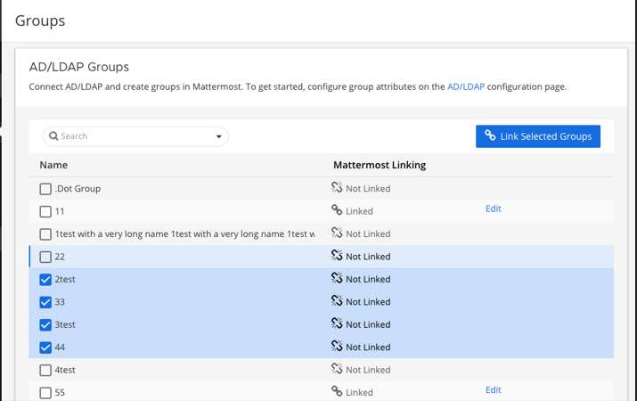Open the AD/LDAP configuration page link
Image resolution: width=637 pixels, height=401 pixels.
point(465,87)
